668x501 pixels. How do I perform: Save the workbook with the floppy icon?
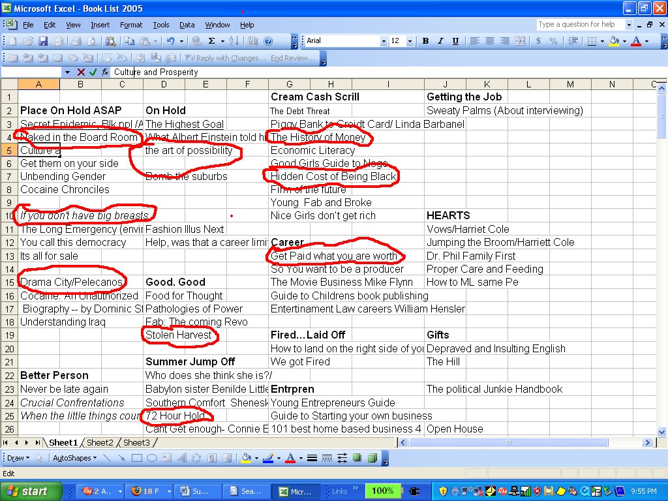pyautogui.click(x=43, y=41)
